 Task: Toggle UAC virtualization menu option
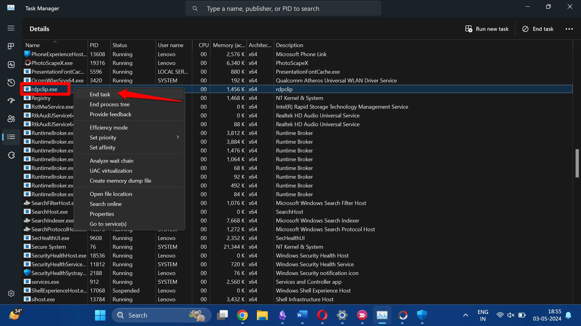tap(111, 171)
